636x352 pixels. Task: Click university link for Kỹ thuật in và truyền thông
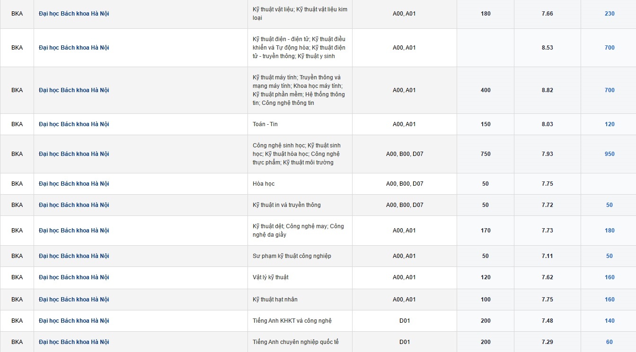point(74,205)
